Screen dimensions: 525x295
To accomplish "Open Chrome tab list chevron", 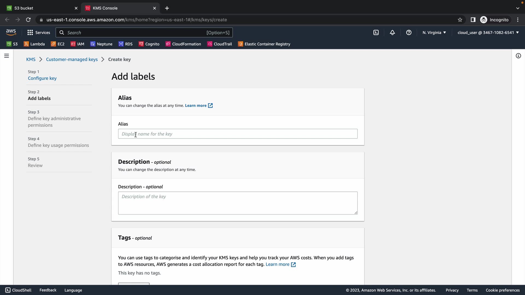I will 517,8.
